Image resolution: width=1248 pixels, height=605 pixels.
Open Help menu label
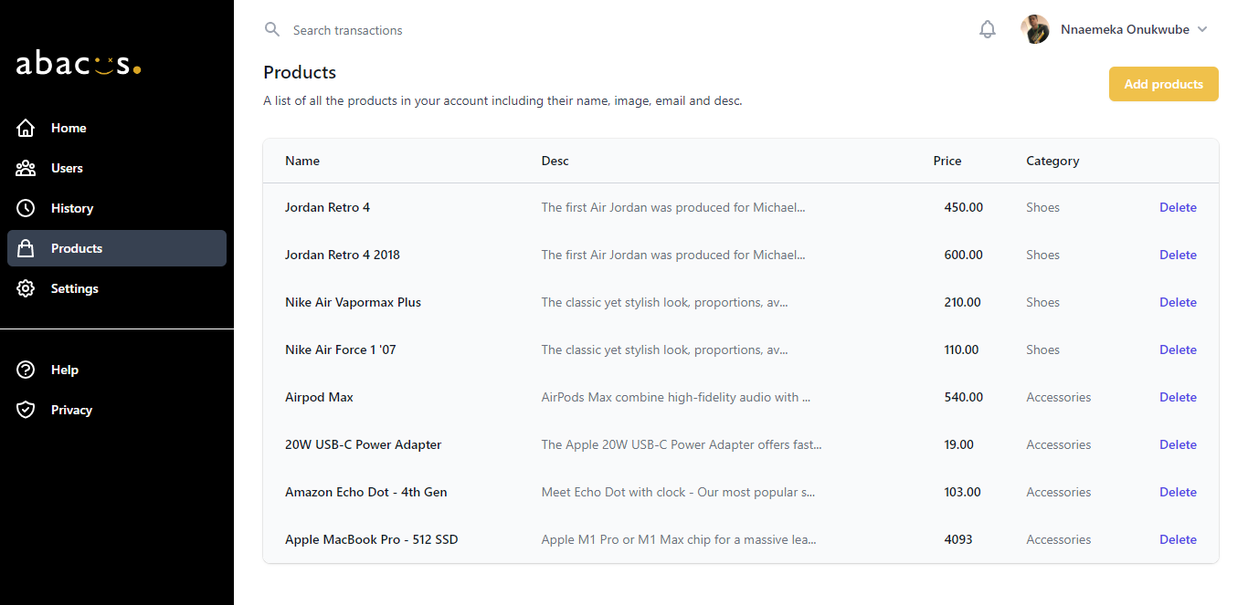pyautogui.click(x=65, y=370)
